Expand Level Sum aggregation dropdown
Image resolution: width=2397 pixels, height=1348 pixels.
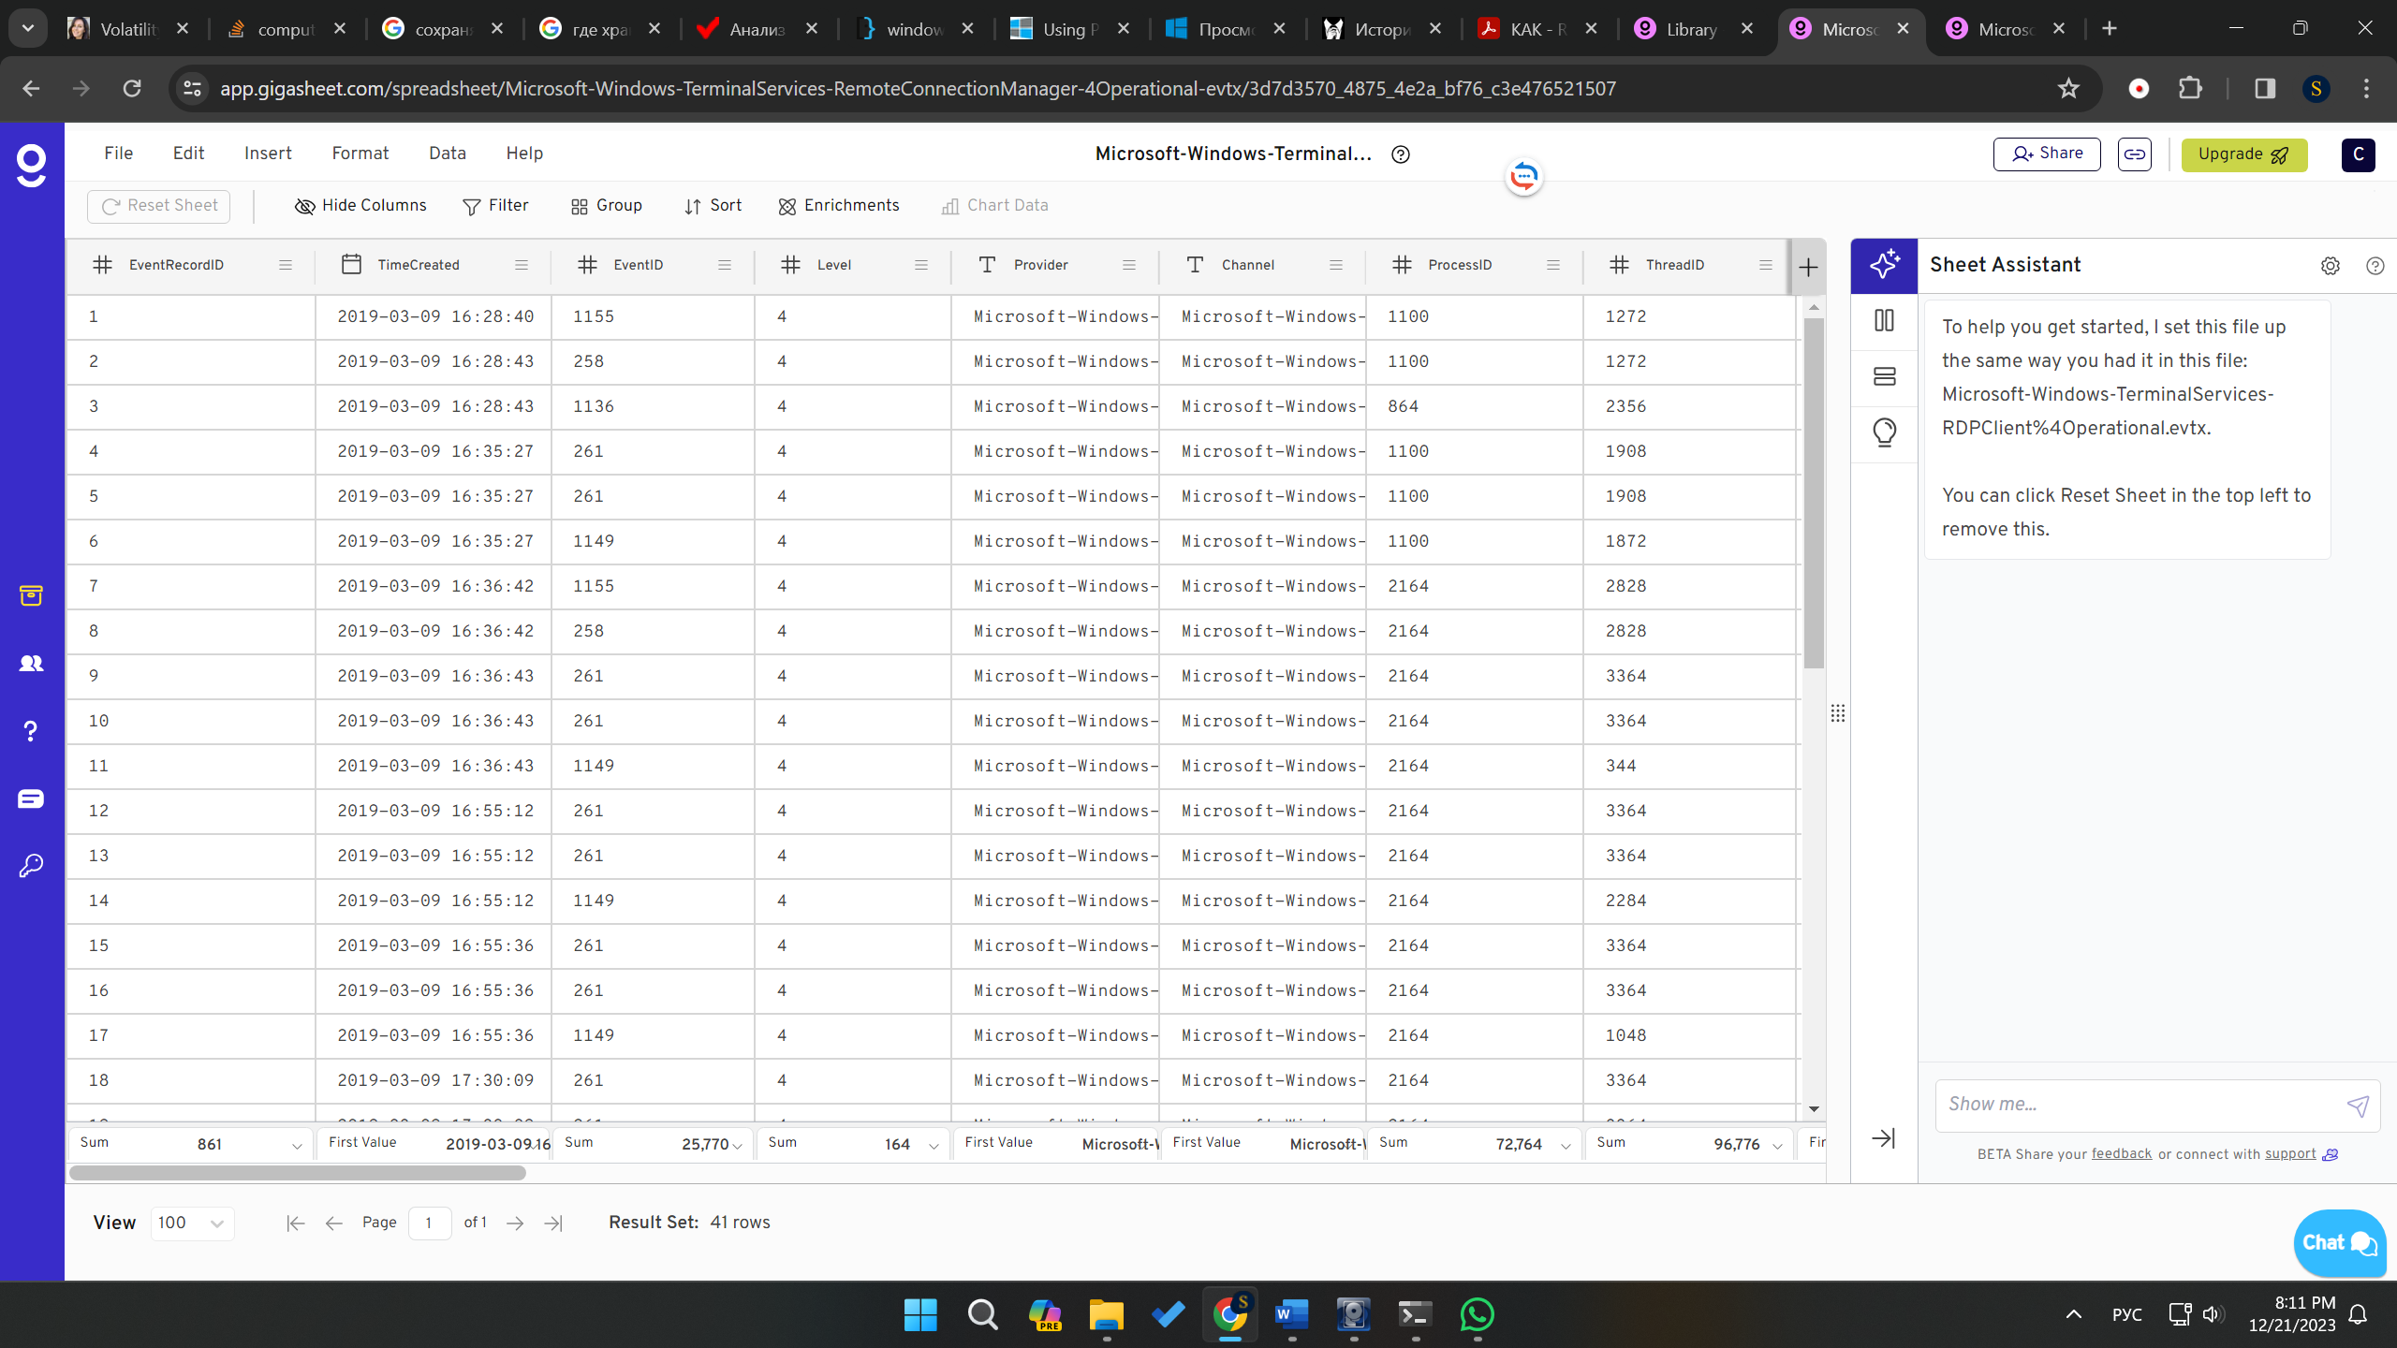(934, 1146)
